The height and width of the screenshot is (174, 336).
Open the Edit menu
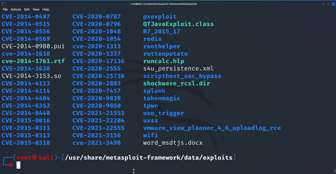[27, 9]
